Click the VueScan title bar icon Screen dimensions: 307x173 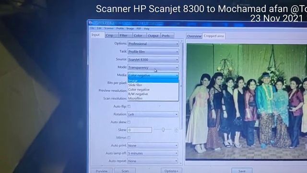pyautogui.click(x=90, y=23)
